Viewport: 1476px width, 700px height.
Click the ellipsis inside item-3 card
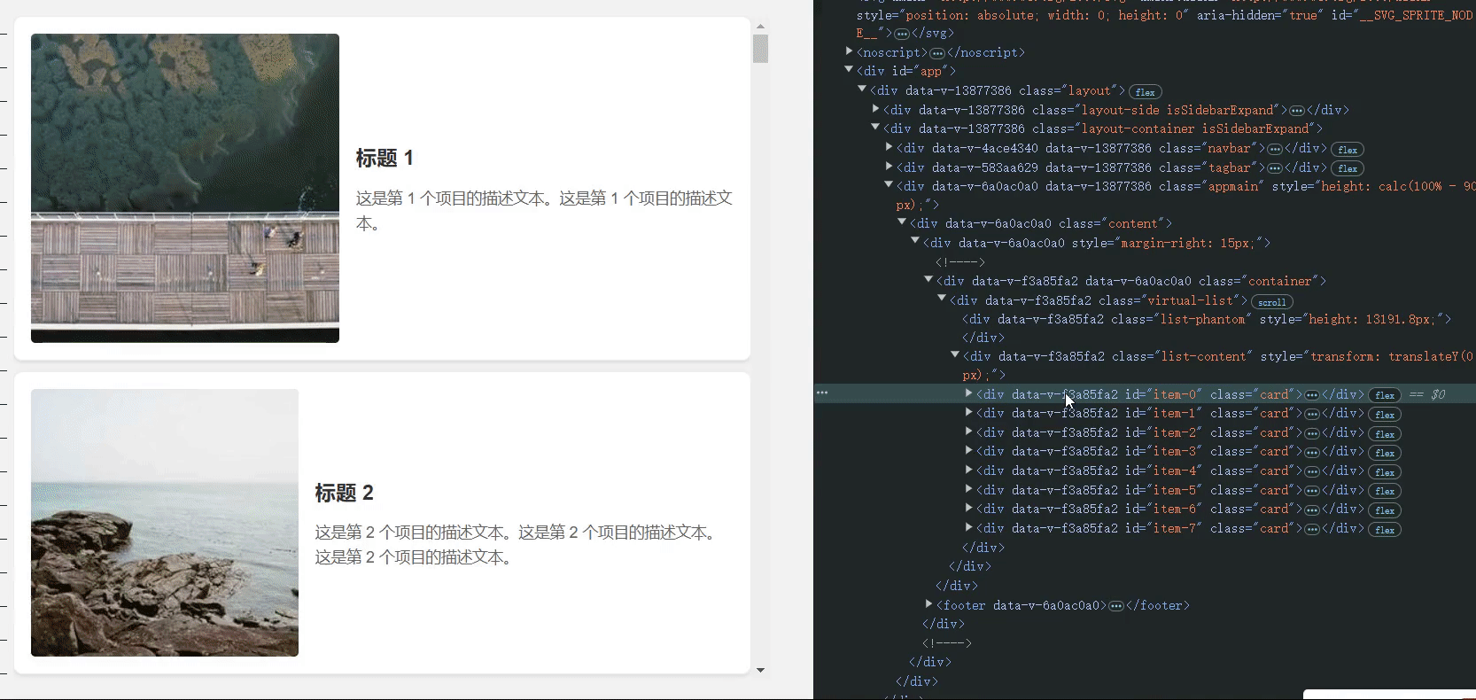1312,452
